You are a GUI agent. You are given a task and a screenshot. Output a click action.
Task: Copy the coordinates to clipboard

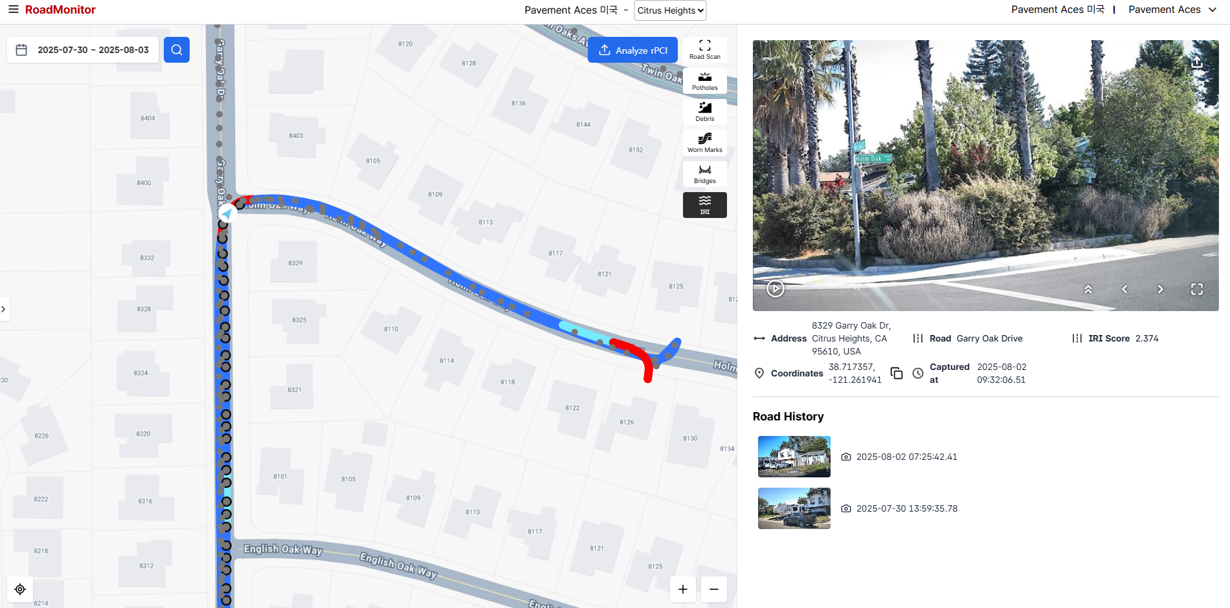coord(897,373)
